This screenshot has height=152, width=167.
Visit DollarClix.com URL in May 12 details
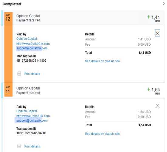[33, 44]
